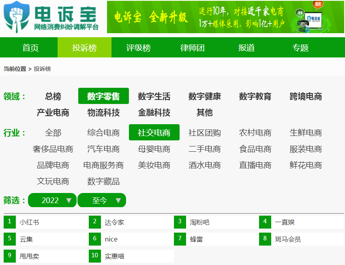
Task: Choose 农村电商 industry filter
Action: pos(255,133)
